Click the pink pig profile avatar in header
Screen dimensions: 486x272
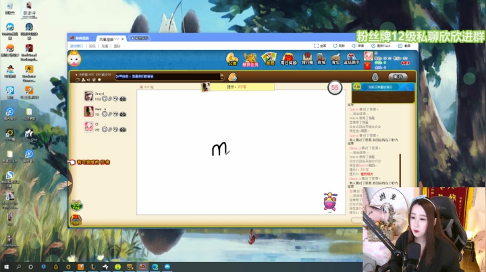(x=369, y=56)
